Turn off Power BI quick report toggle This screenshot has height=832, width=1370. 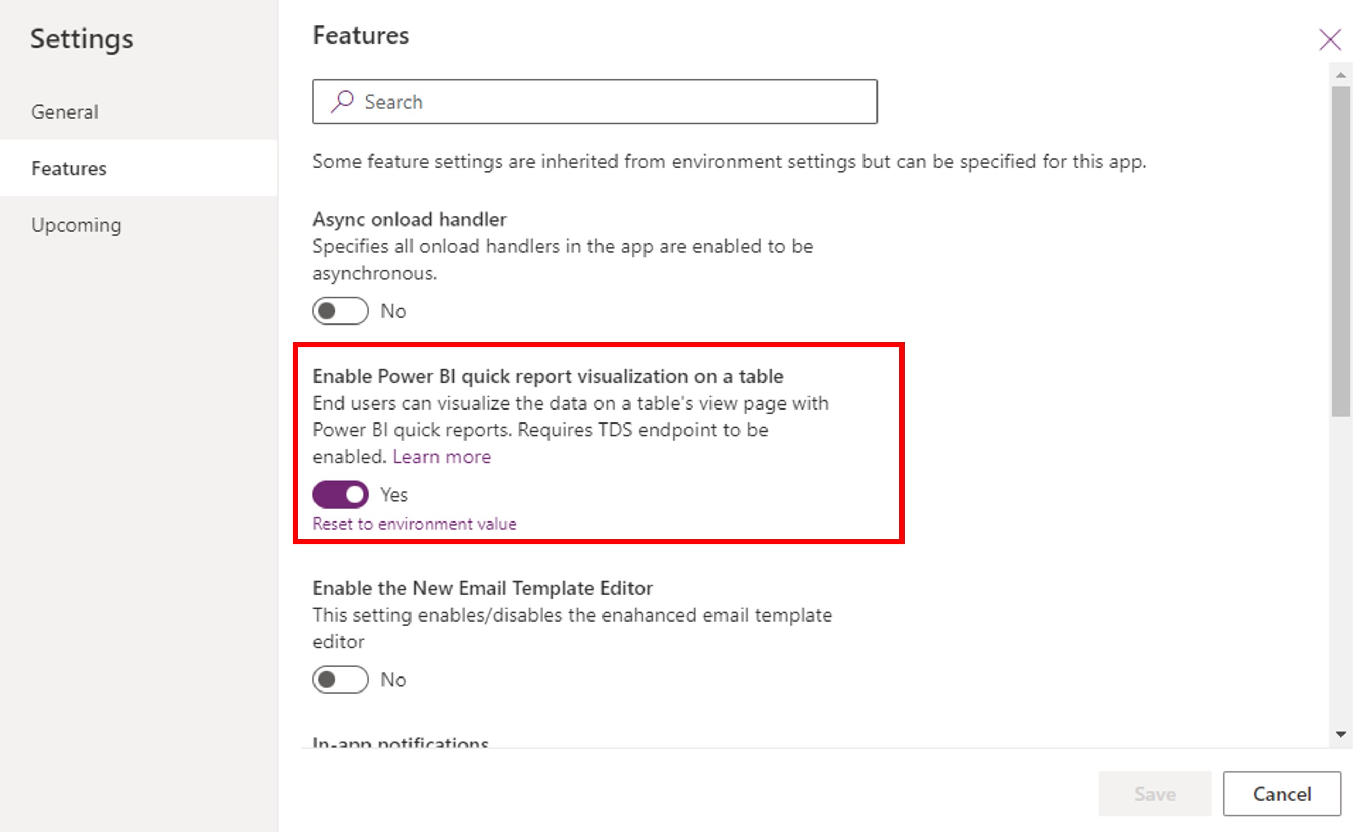tap(340, 495)
